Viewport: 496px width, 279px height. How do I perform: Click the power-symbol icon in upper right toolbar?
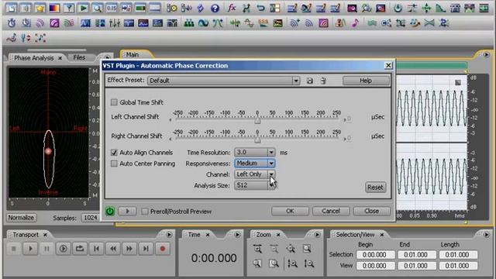pos(398,8)
